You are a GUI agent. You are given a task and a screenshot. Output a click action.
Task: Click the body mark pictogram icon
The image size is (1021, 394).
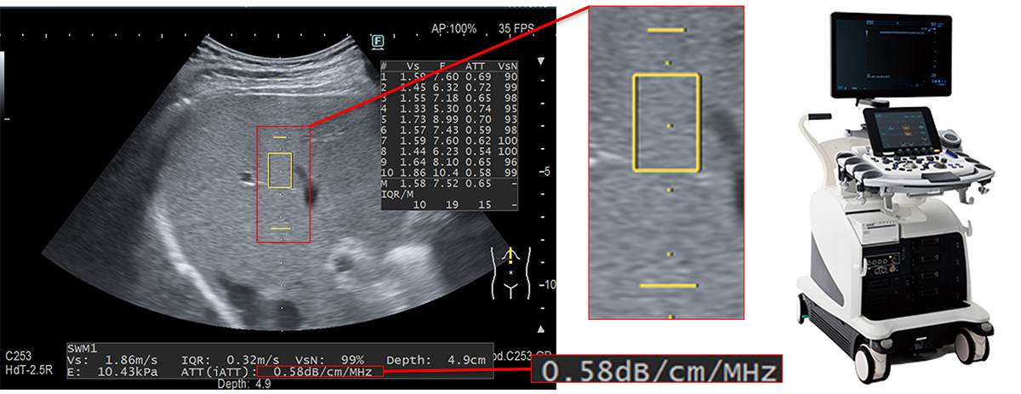510,273
